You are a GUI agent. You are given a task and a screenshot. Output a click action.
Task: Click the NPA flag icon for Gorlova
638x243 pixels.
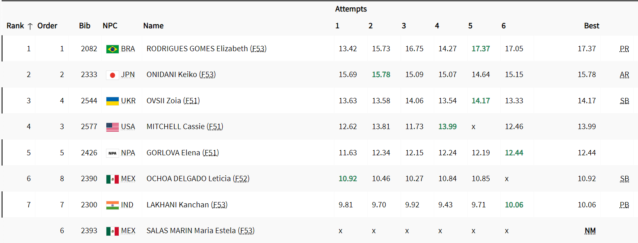pyautogui.click(x=112, y=153)
